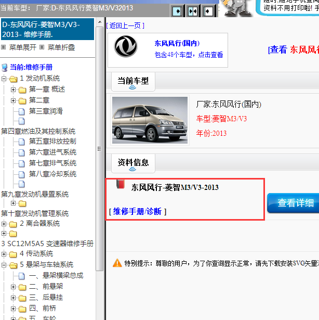Click the 车型:菱智M3/V3 text
The height and width of the screenshot is (320, 319).
[221, 119]
